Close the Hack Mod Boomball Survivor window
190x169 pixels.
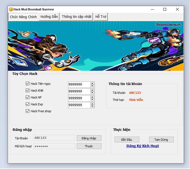click(177, 9)
